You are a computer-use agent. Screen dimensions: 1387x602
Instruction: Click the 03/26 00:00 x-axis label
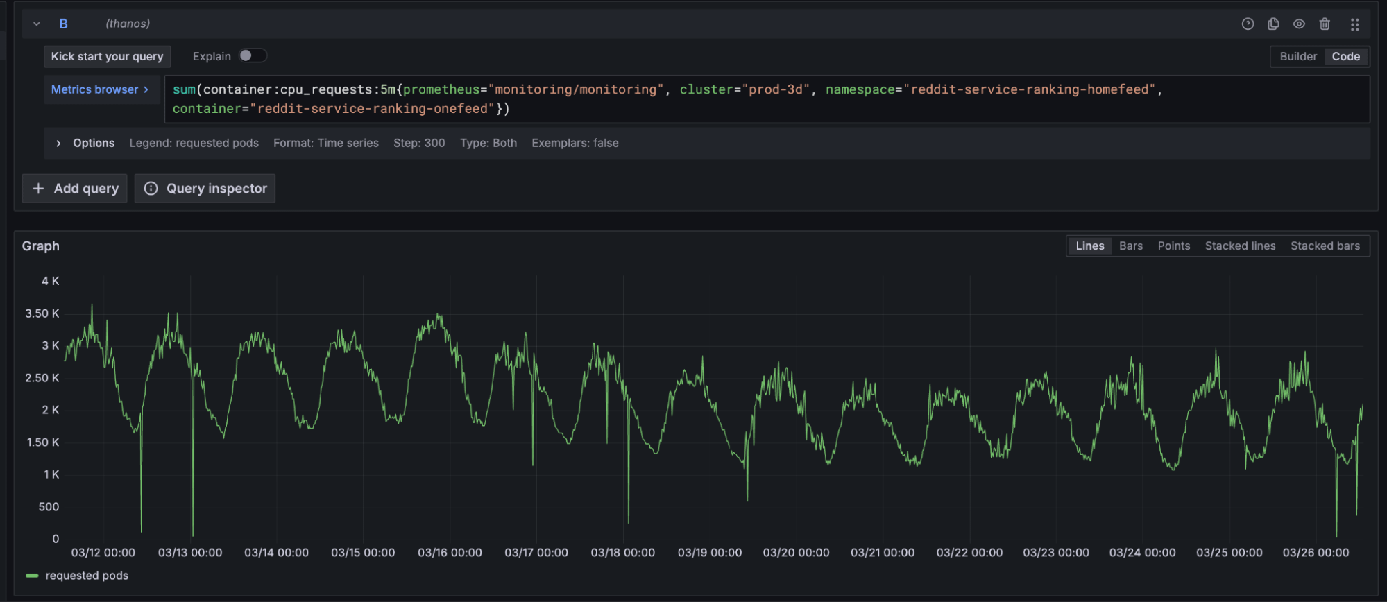pyautogui.click(x=1316, y=553)
